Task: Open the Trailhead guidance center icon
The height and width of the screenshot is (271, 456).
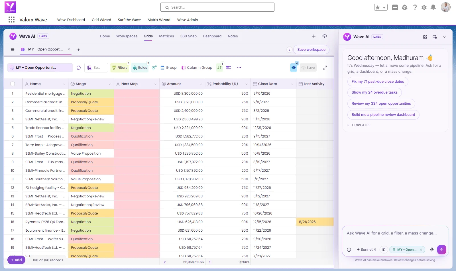Action: click(405, 7)
